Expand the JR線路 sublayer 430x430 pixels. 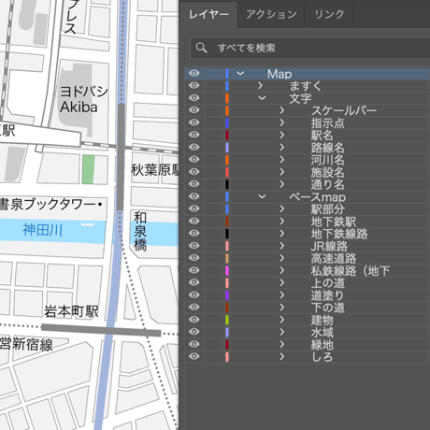click(x=282, y=246)
